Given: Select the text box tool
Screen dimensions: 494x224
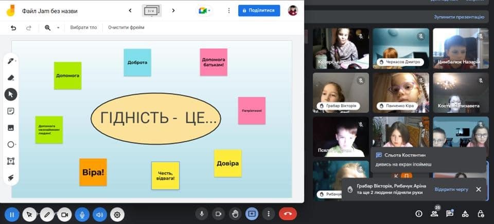Looking at the screenshot, I should [11, 161].
